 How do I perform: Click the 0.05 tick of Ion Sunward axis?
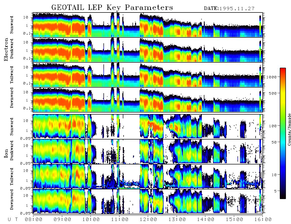pos(25,138)
